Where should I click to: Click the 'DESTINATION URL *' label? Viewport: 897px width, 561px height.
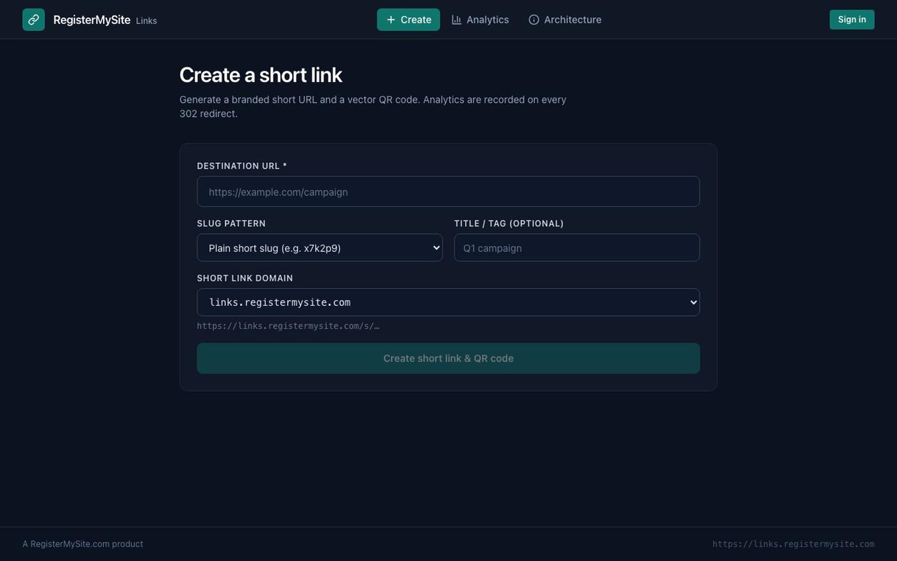[242, 166]
